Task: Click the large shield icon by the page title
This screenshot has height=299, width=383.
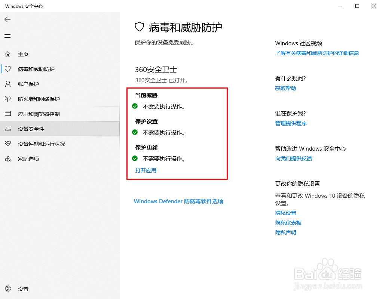Action: [x=140, y=27]
